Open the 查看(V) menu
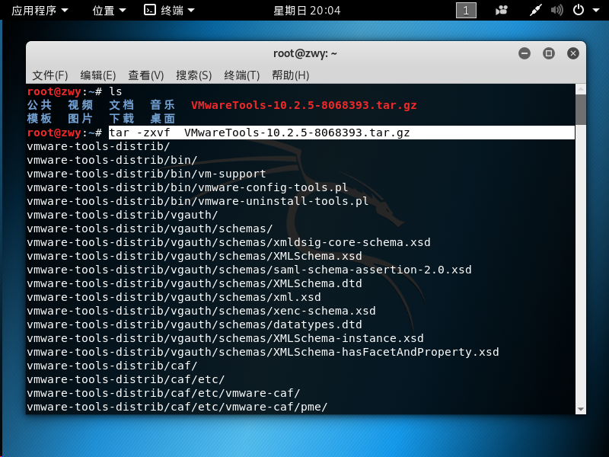Image resolution: width=609 pixels, height=457 pixels. coord(146,75)
